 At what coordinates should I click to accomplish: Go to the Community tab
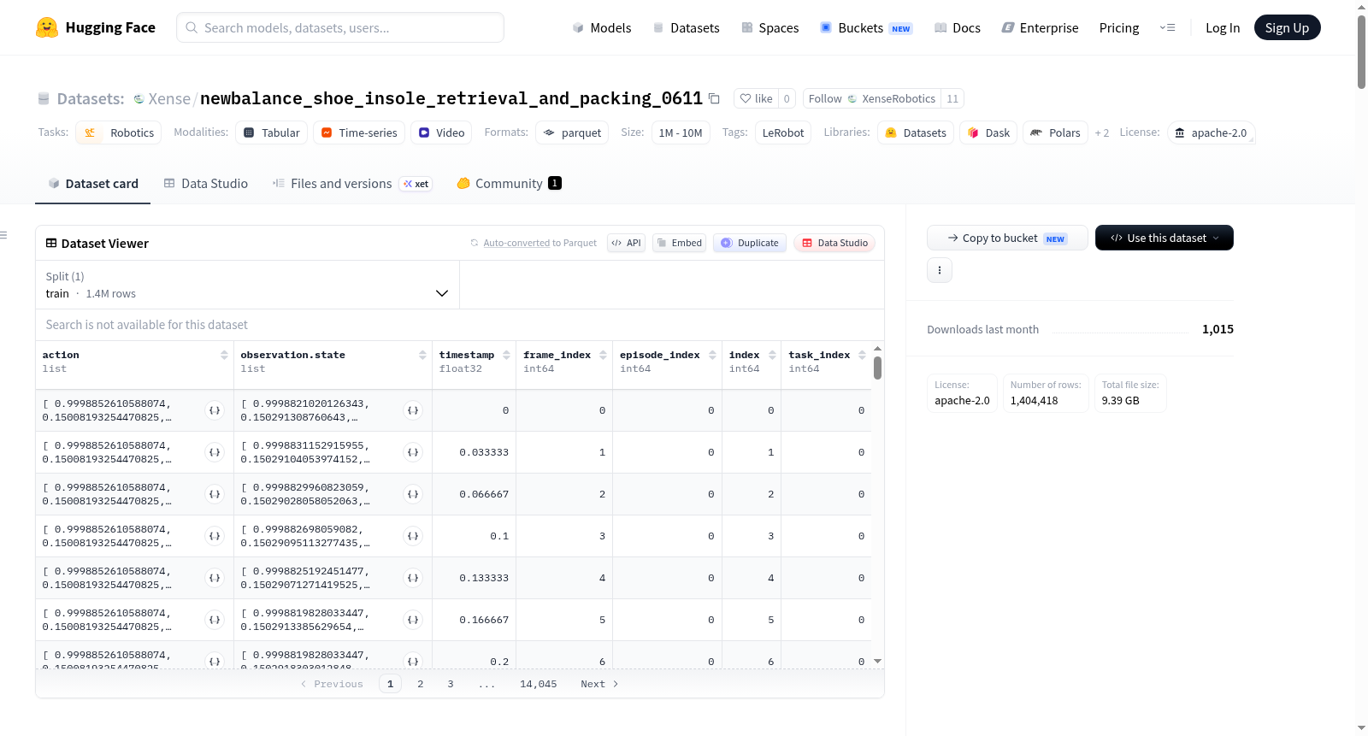510,184
